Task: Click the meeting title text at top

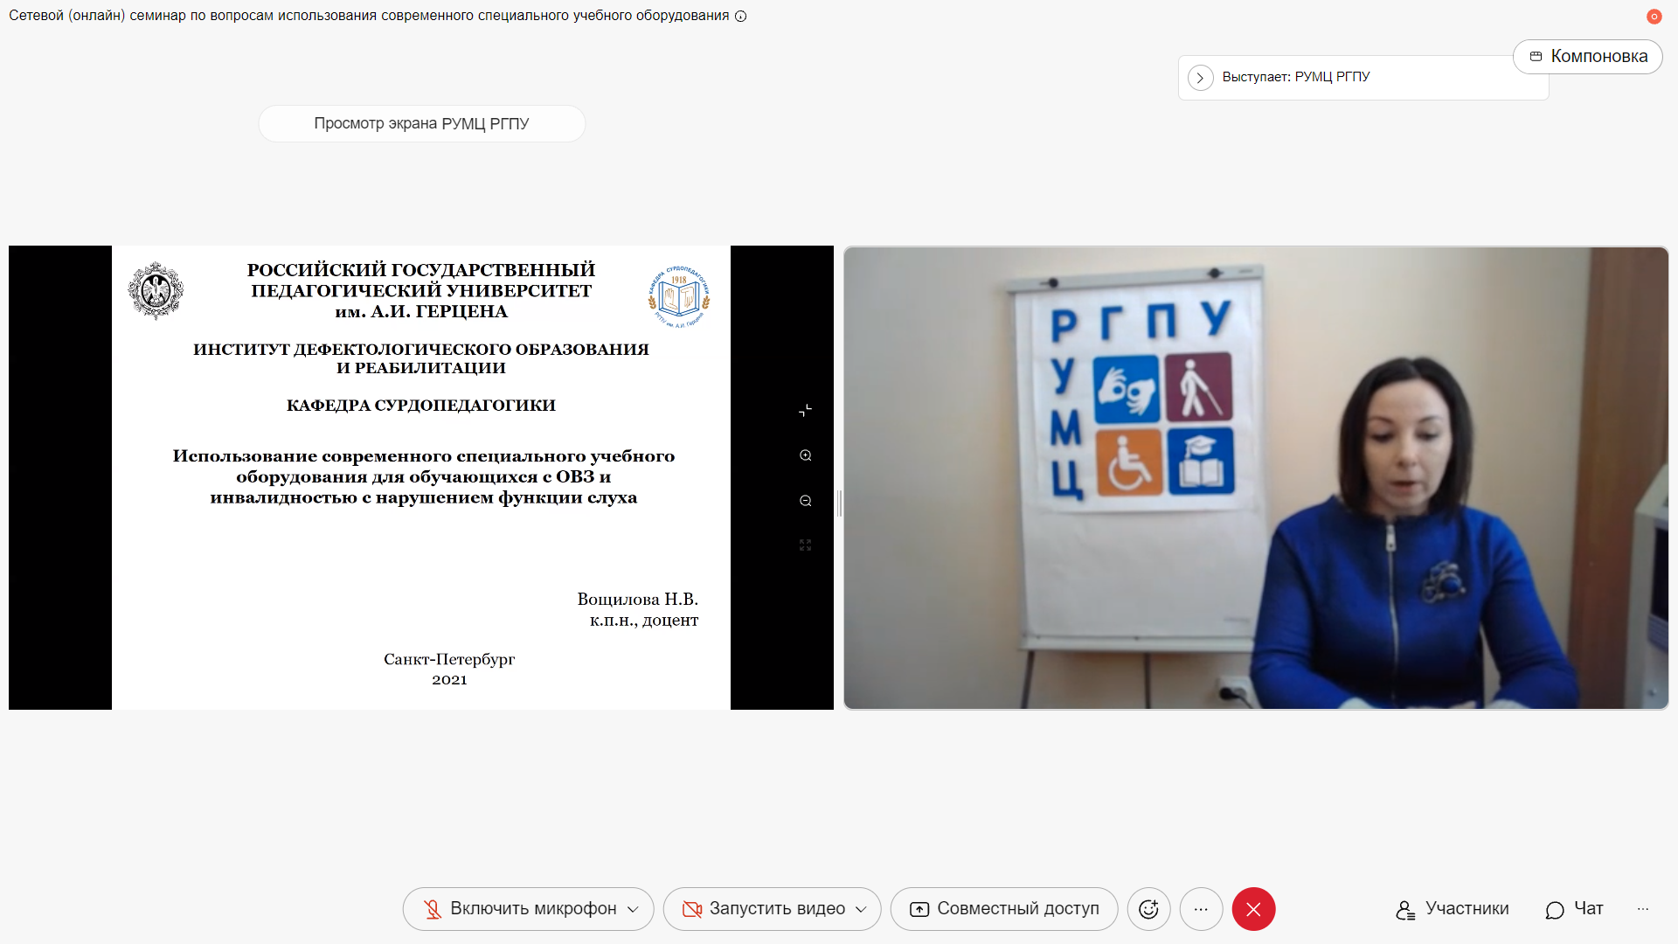Action: click(369, 16)
